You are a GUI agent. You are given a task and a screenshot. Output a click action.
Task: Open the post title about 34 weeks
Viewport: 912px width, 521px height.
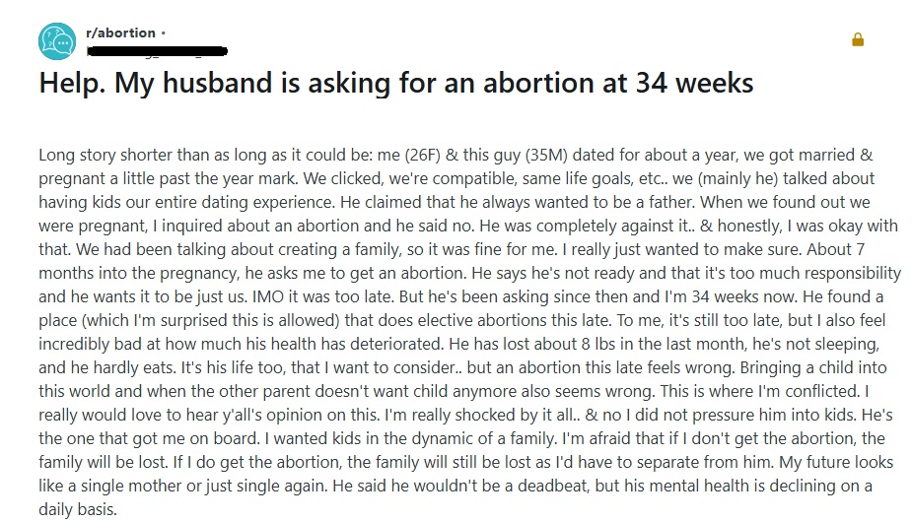tap(396, 83)
